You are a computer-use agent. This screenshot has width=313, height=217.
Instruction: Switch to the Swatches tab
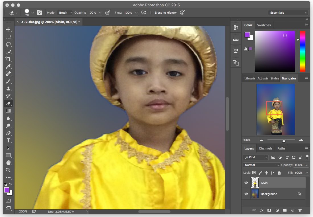pos(264,25)
